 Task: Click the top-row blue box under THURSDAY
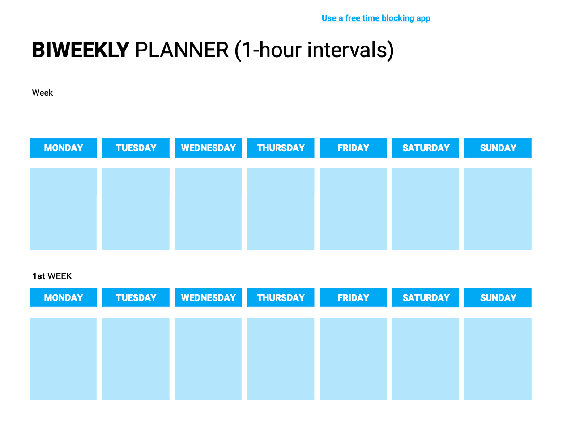pos(281,209)
